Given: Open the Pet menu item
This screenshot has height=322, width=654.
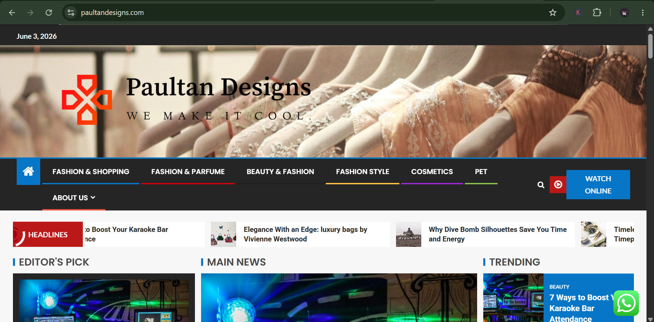Looking at the screenshot, I should click(x=481, y=171).
